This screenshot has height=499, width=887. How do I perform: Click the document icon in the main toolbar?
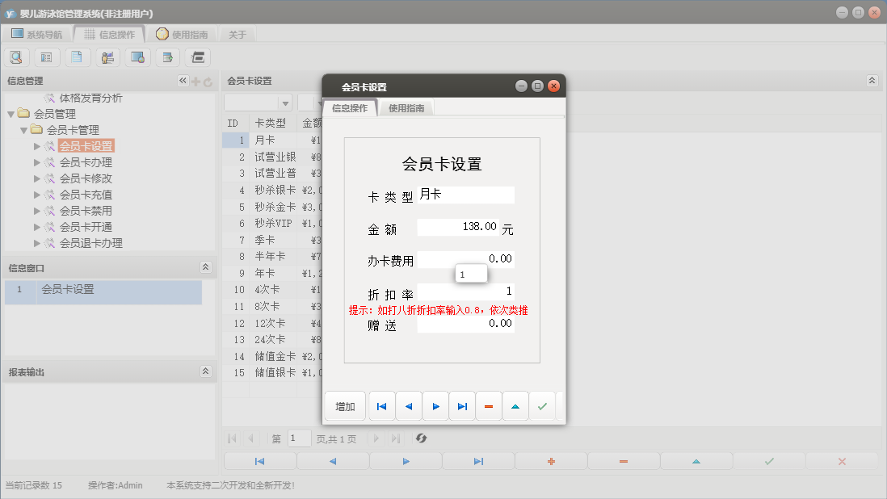(77, 57)
